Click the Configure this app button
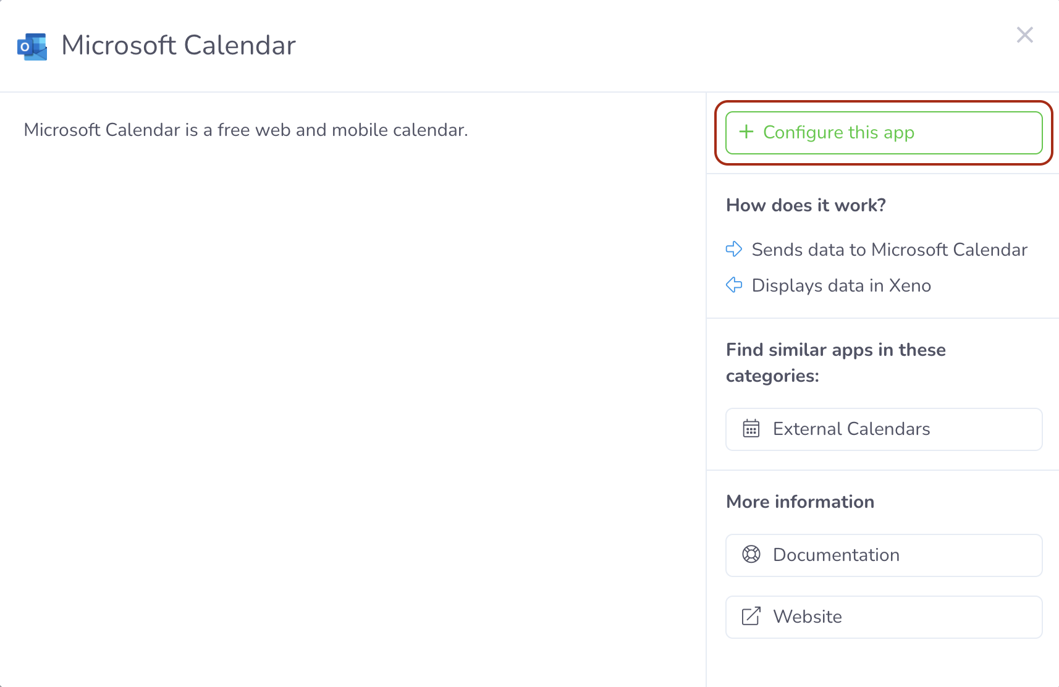 (x=884, y=133)
